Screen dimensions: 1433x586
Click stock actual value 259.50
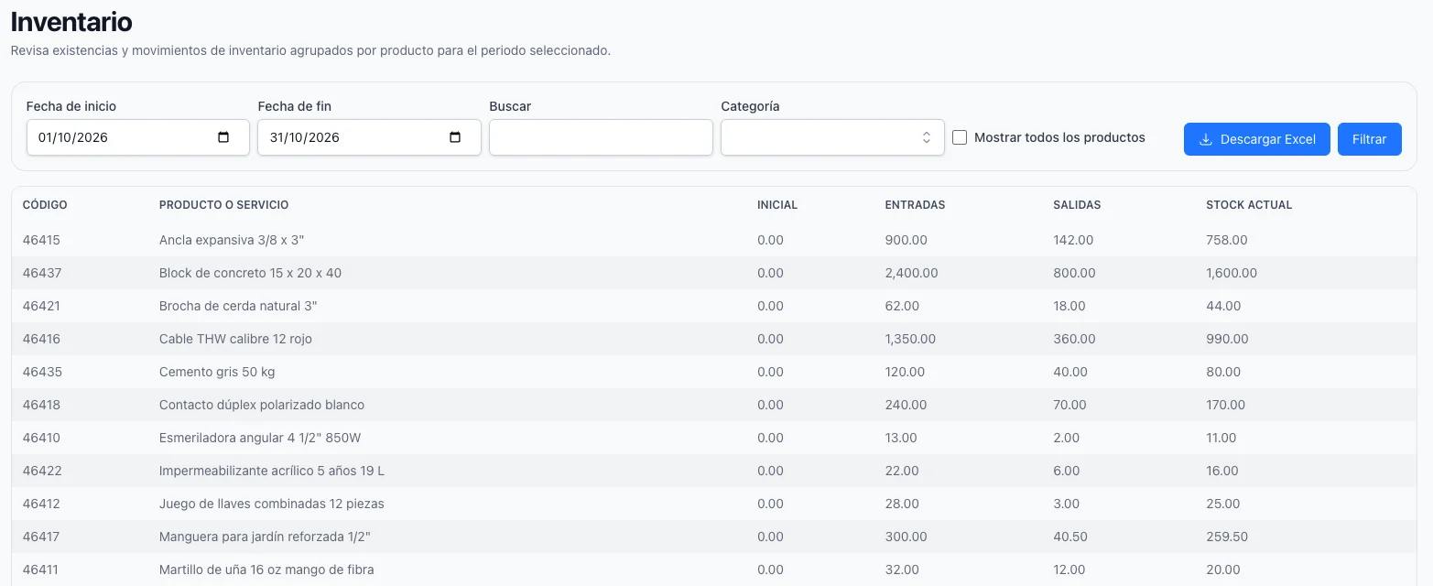[1227, 537]
